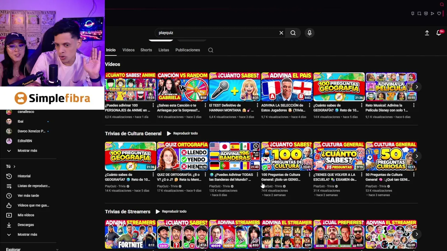Switch to the Listas tab
The height and width of the screenshot is (251, 447).
click(164, 50)
